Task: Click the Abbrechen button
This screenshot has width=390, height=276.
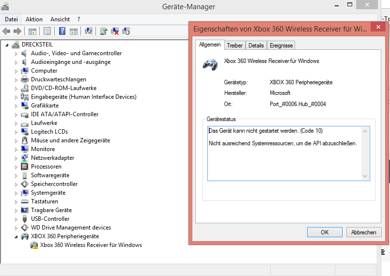Action: [363, 232]
